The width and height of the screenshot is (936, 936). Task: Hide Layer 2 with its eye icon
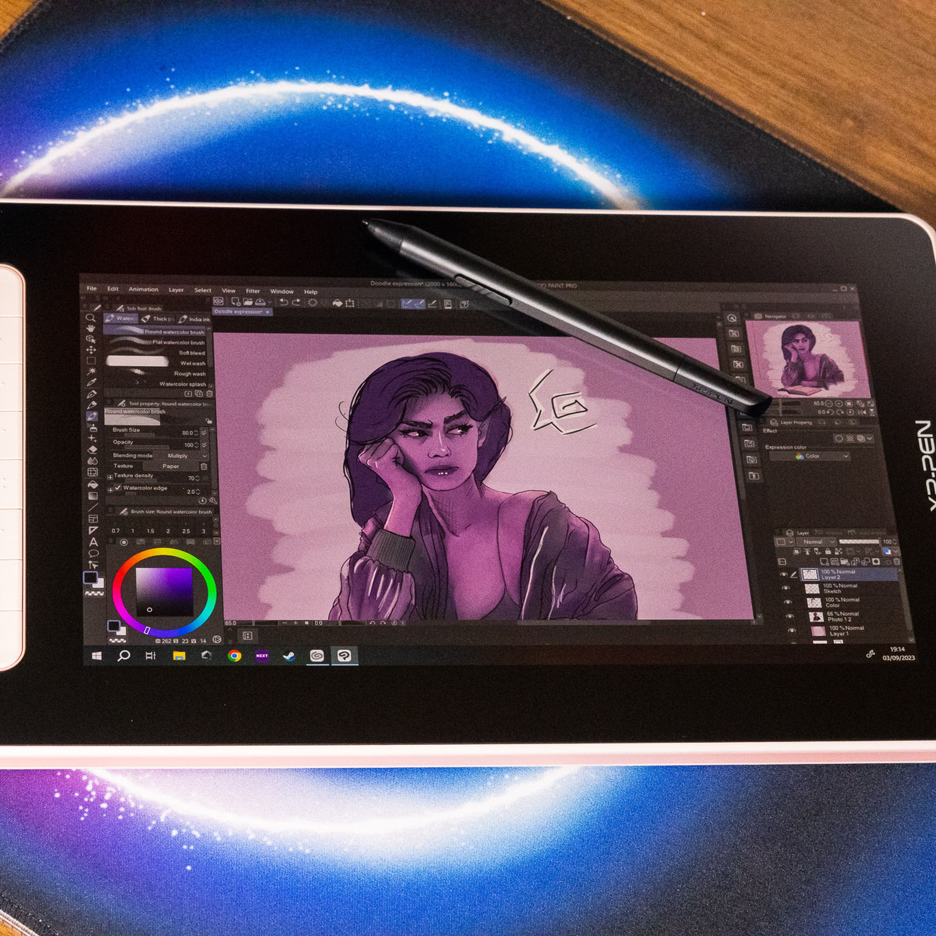(x=784, y=574)
